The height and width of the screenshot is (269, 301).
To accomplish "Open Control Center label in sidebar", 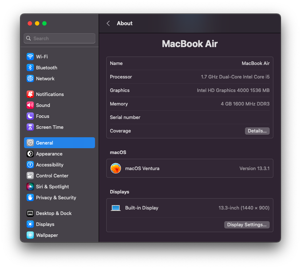I will click(52, 176).
